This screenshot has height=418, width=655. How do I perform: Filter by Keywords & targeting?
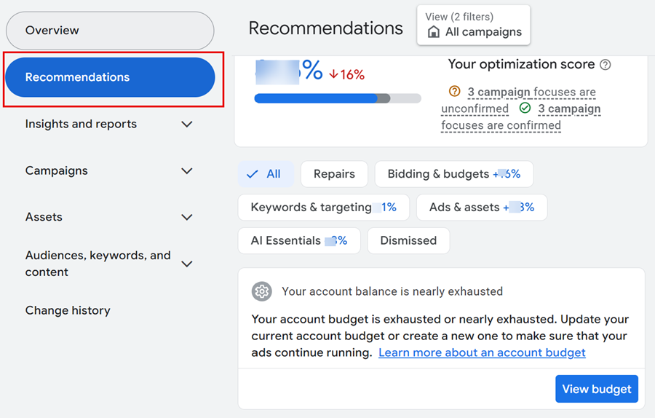point(323,208)
